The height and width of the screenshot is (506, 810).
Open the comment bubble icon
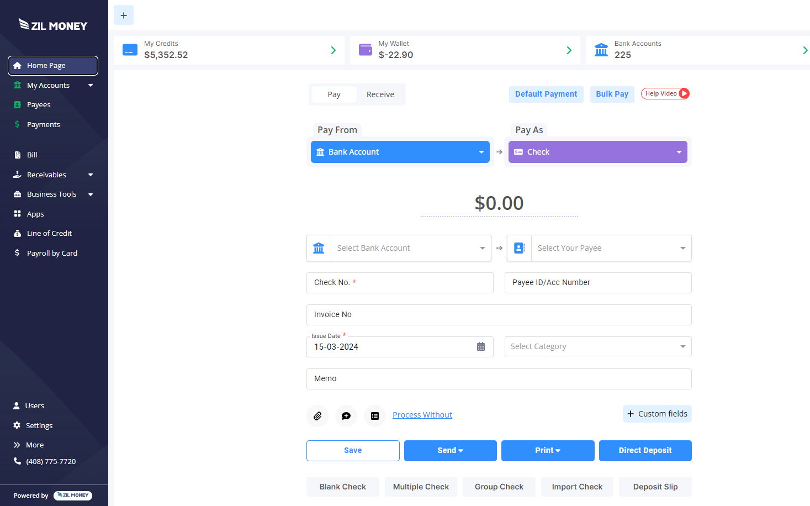(x=346, y=416)
